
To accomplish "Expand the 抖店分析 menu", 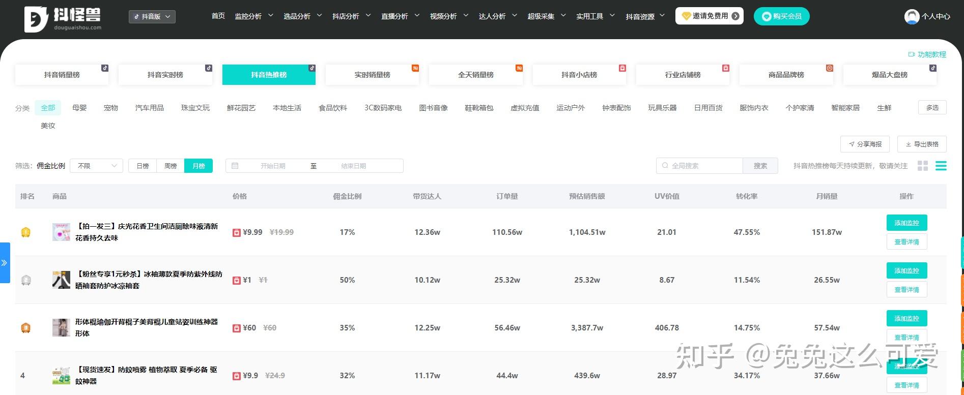I will [351, 16].
